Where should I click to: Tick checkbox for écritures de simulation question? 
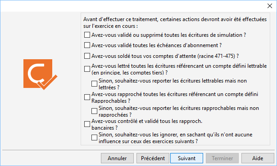(87, 35)
